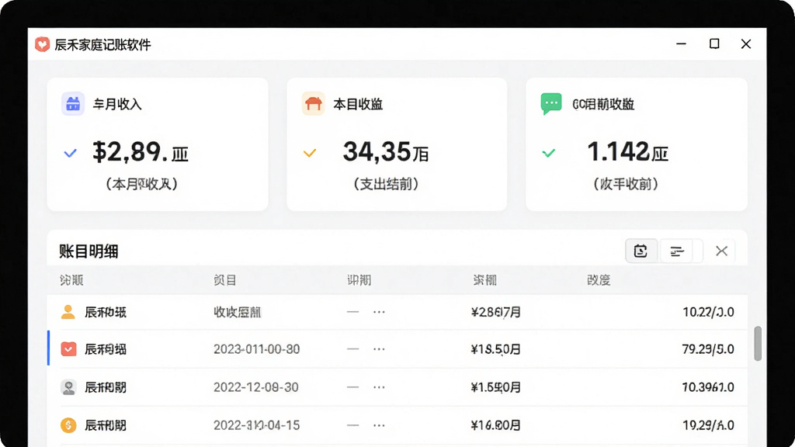This screenshot has width=795, height=447.
Task: Open the three-dot menu in 2022-310-04-15 row
Action: pos(379,425)
